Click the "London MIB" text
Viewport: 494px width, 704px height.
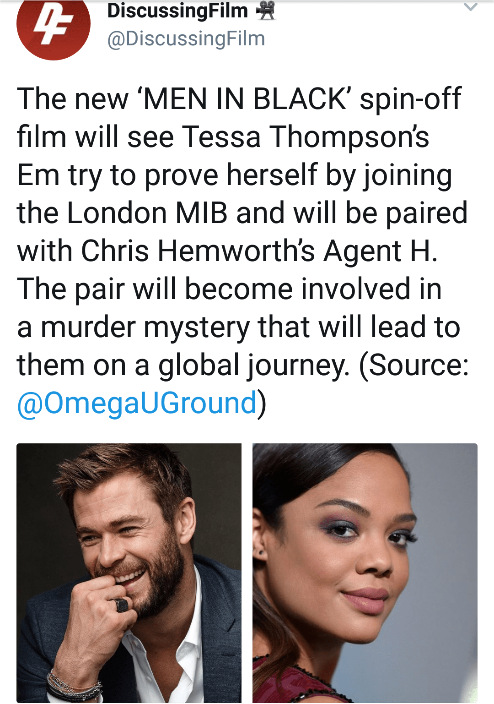[147, 213]
